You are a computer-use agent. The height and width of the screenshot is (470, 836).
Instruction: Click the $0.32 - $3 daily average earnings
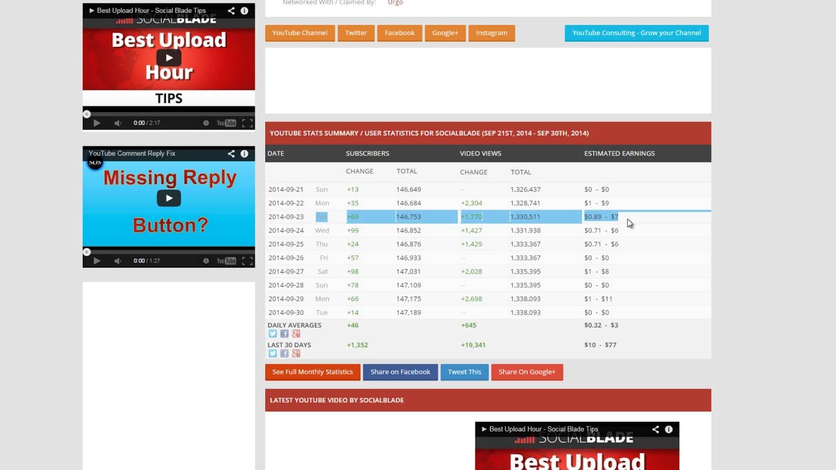601,325
